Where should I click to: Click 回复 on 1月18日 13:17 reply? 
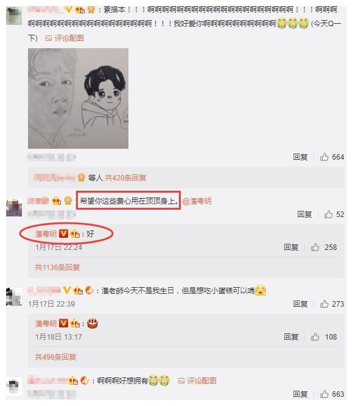point(291,337)
